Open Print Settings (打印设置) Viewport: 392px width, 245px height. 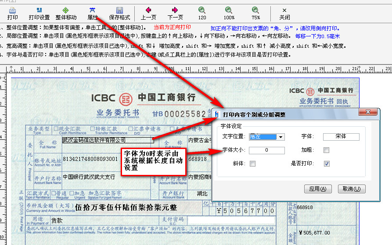coord(39,14)
